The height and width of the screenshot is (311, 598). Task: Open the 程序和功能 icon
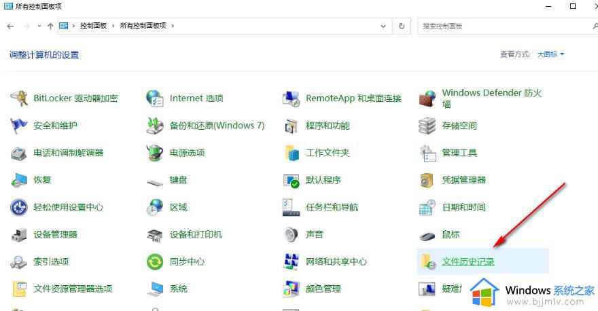291,126
